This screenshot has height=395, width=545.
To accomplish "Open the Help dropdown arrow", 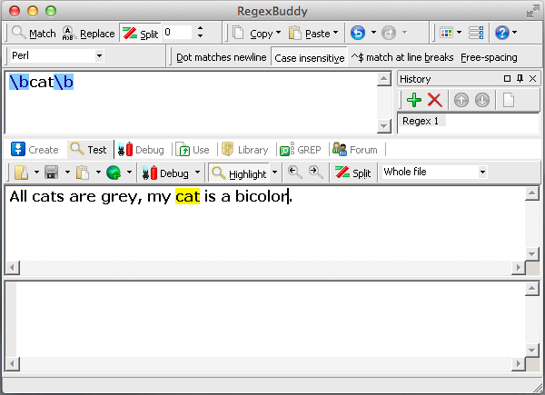I will [x=514, y=33].
